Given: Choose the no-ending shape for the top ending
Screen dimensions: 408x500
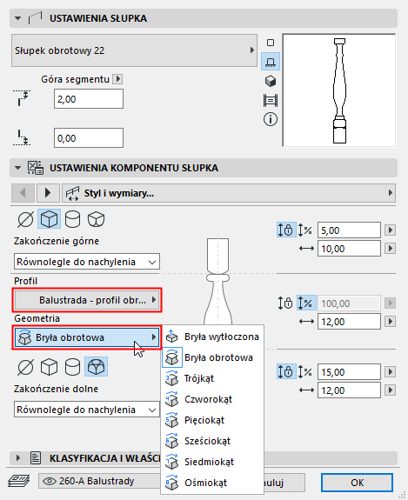Looking at the screenshot, I should (25, 219).
